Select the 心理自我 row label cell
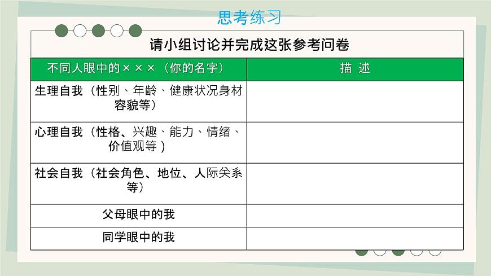491x276 pixels. coord(139,143)
